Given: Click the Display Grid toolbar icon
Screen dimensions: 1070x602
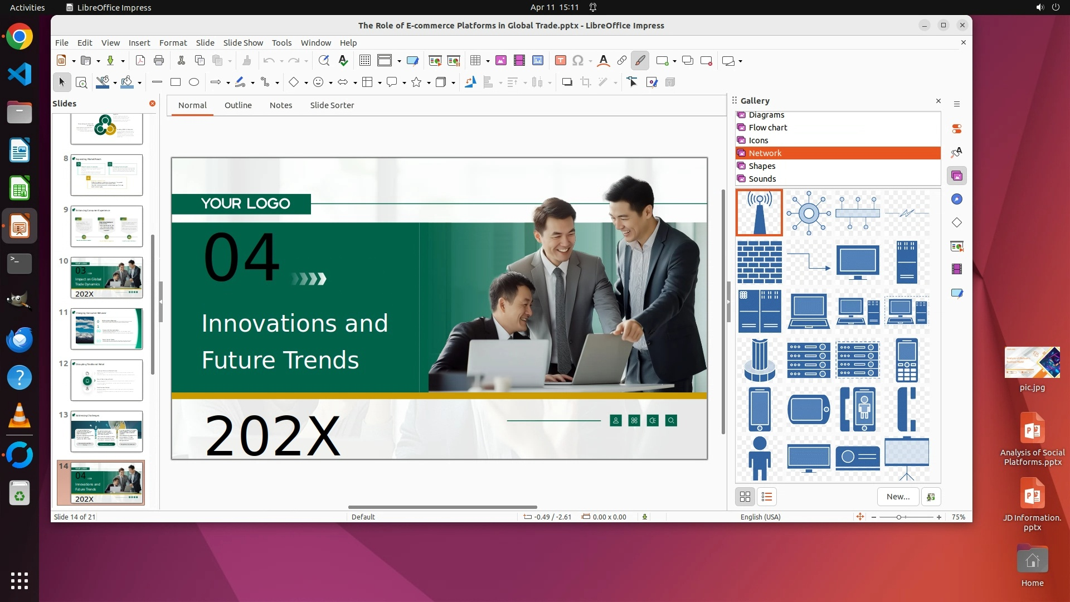Looking at the screenshot, I should tap(365, 61).
